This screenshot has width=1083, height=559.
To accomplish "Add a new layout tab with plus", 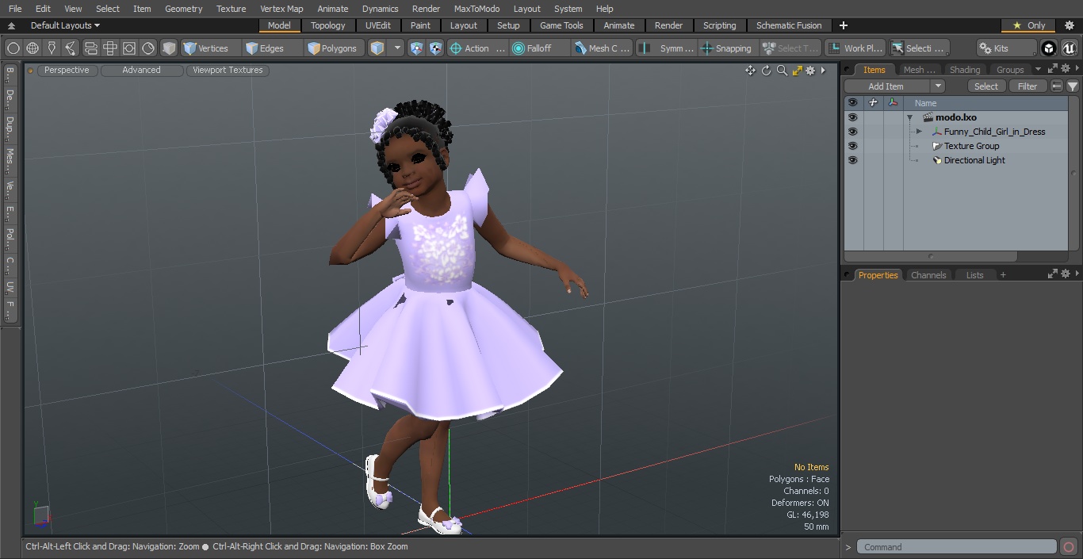I will coord(843,25).
